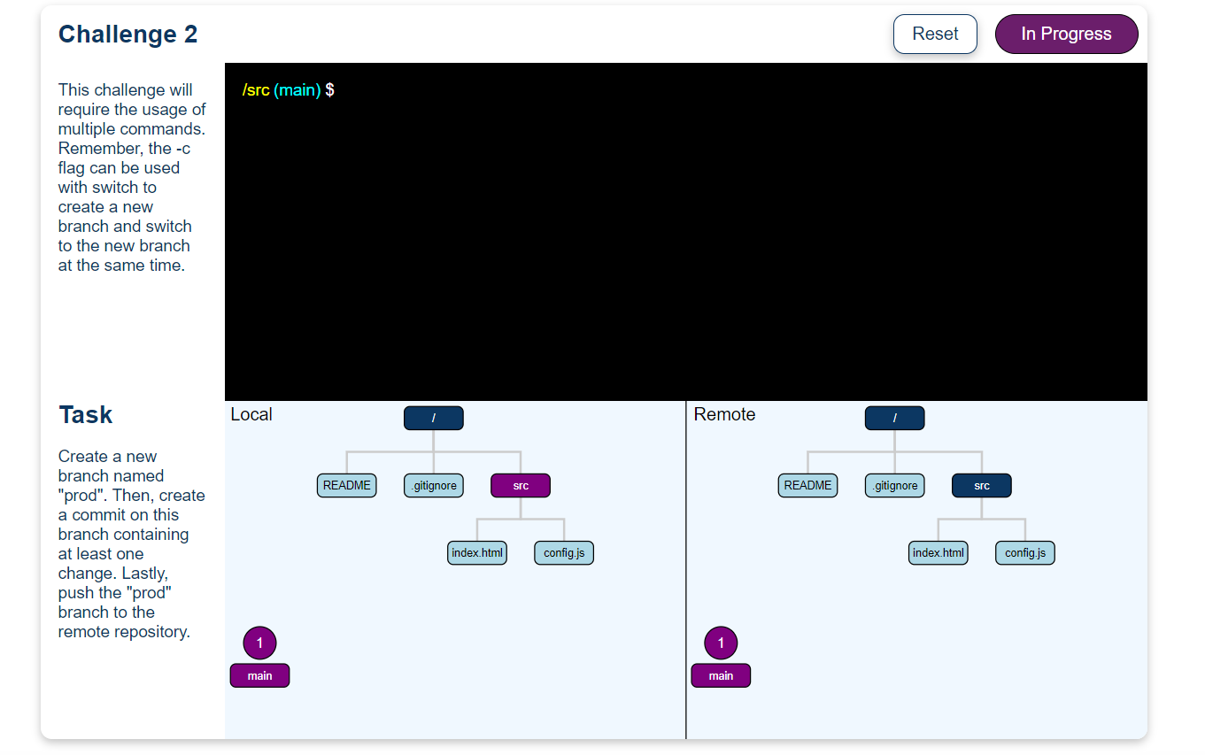Click the Local main branch label
The image size is (1205, 755).
(x=259, y=675)
